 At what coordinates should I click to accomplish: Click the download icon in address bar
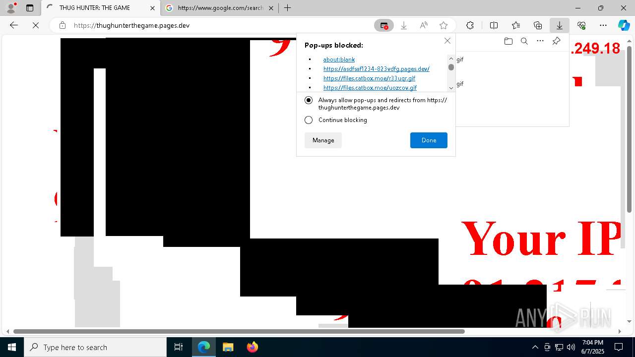(x=404, y=25)
